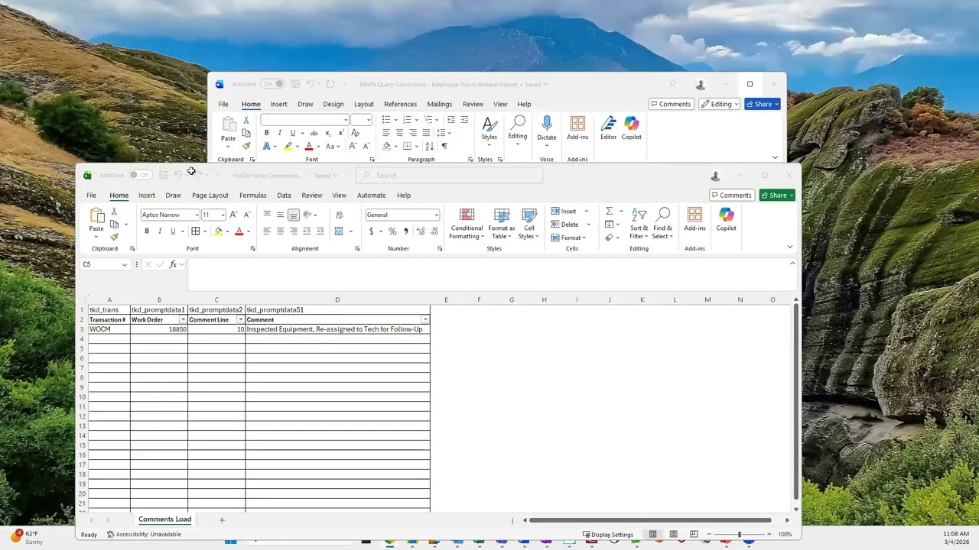Open Excel font name dropdown Aptos Narrow

[197, 215]
